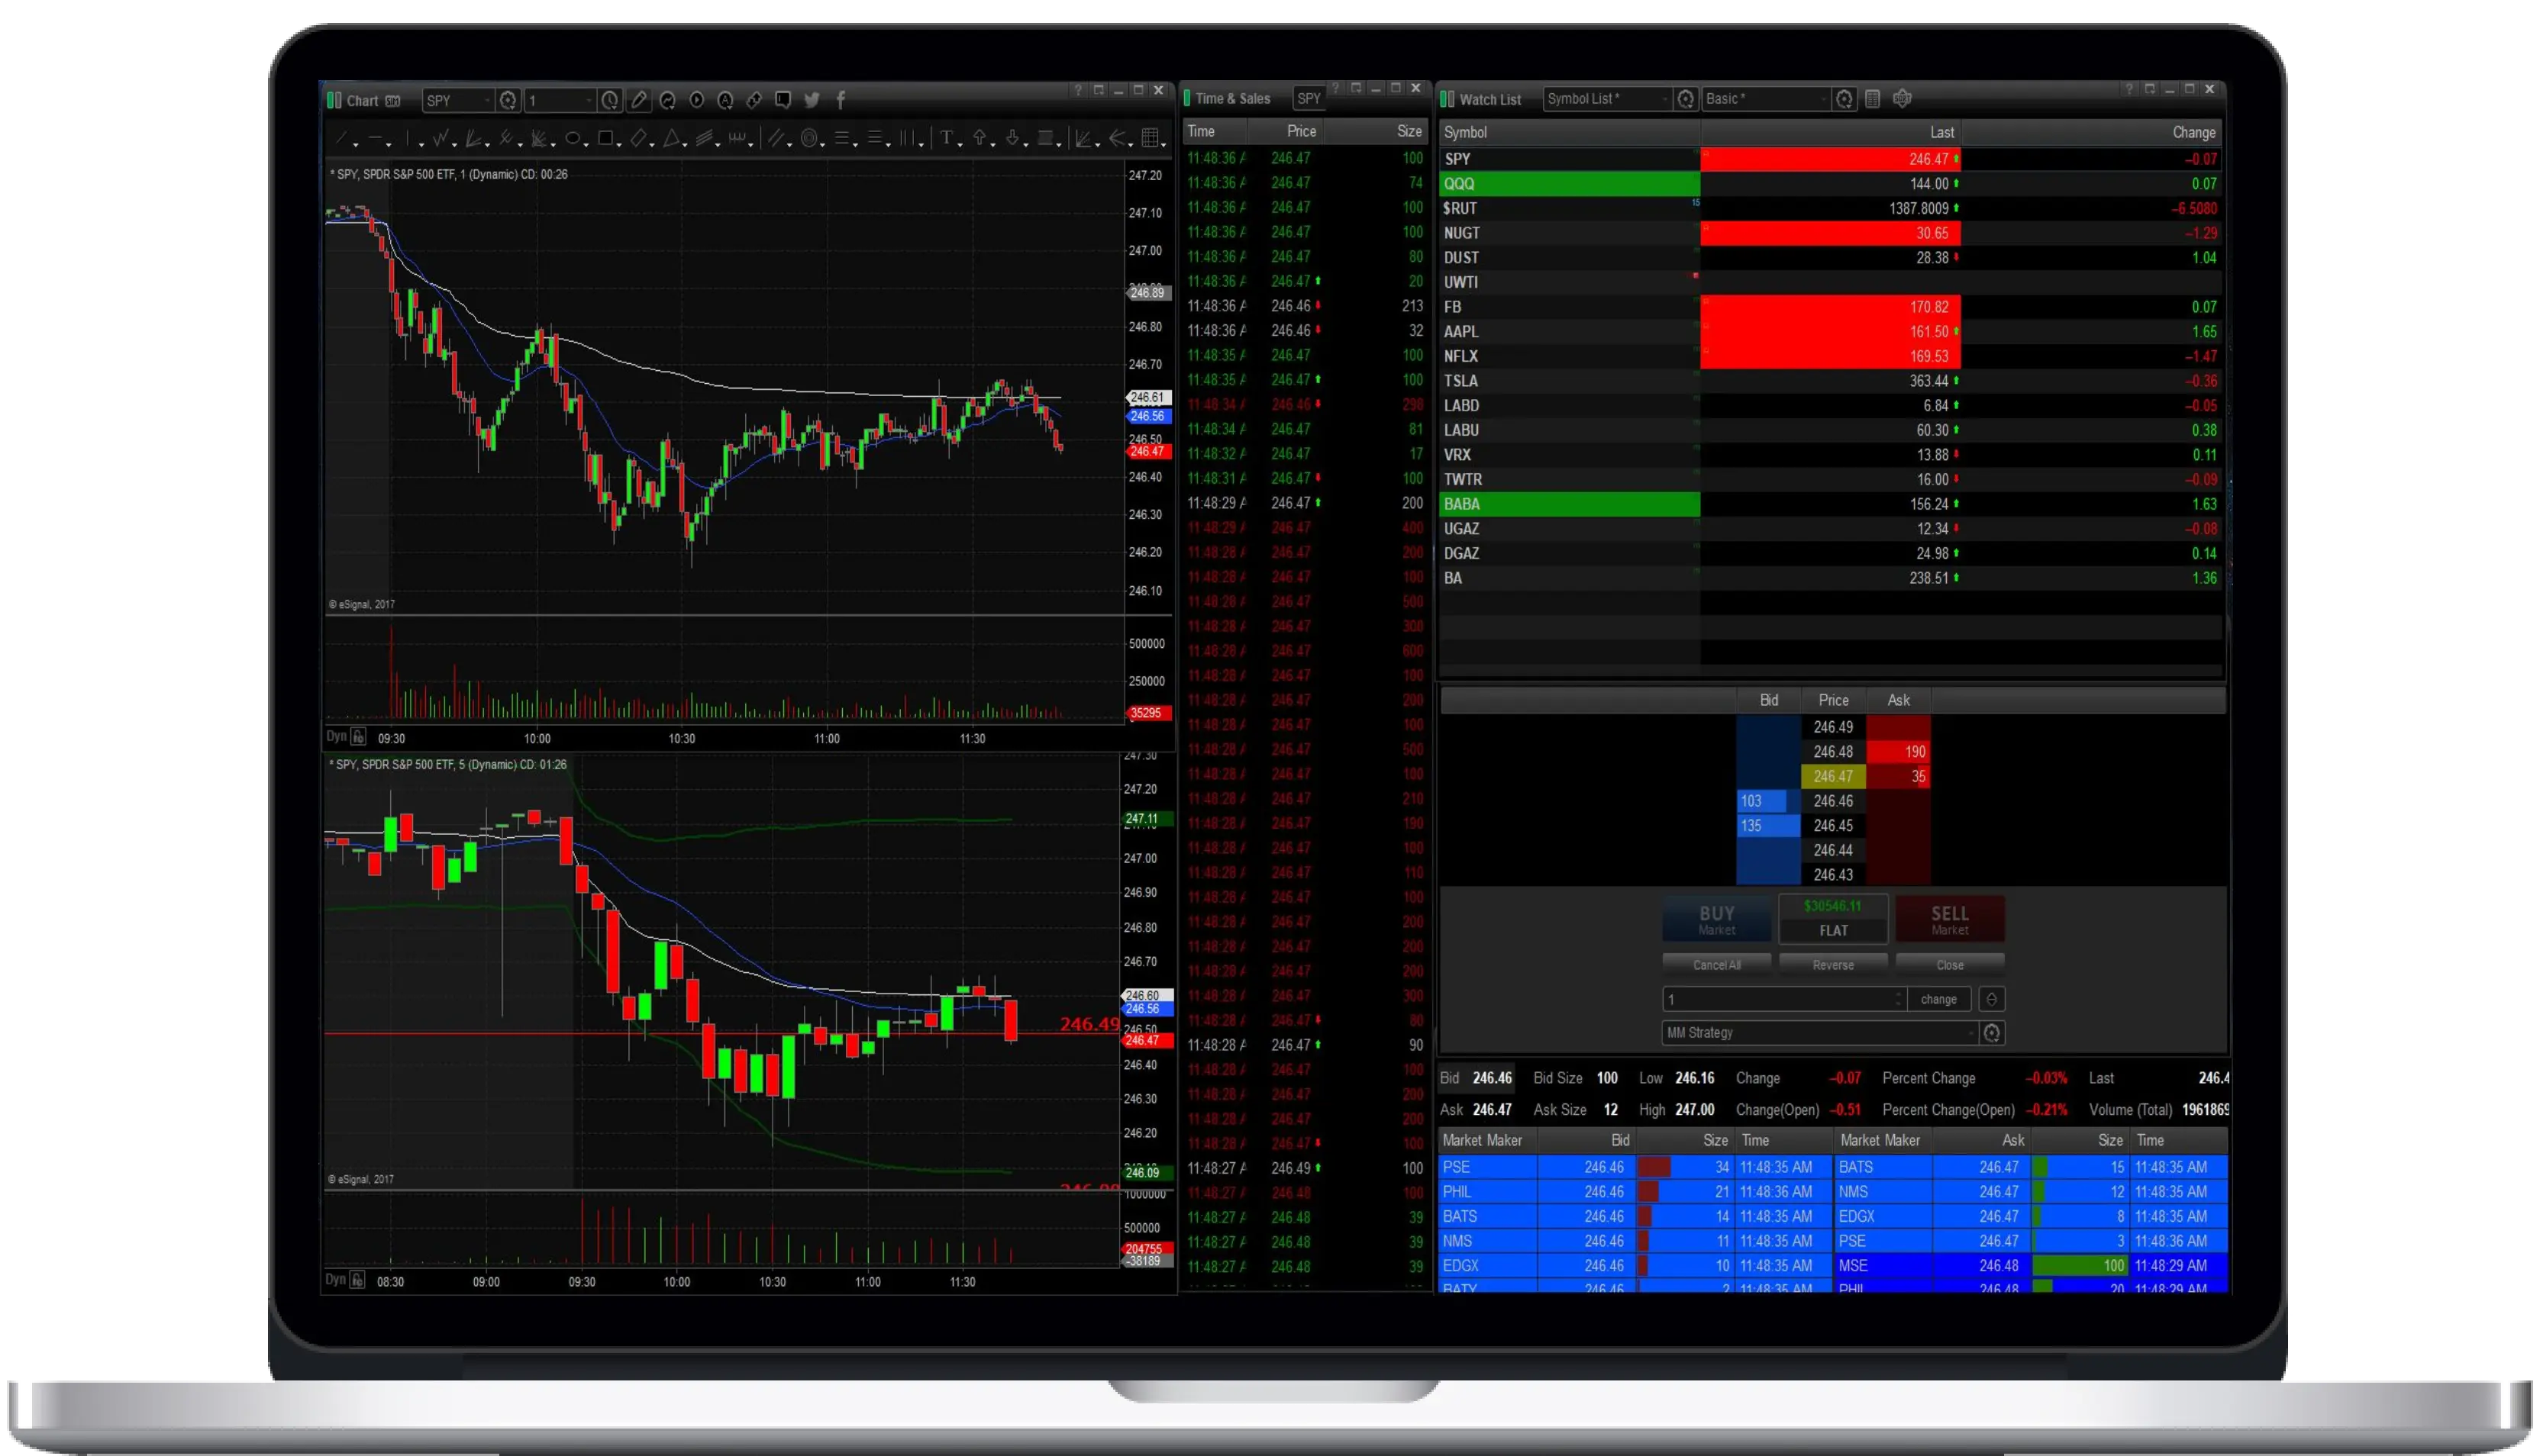The height and width of the screenshot is (1456, 2540).
Task: Click the Close position button
Action: (x=1950, y=965)
